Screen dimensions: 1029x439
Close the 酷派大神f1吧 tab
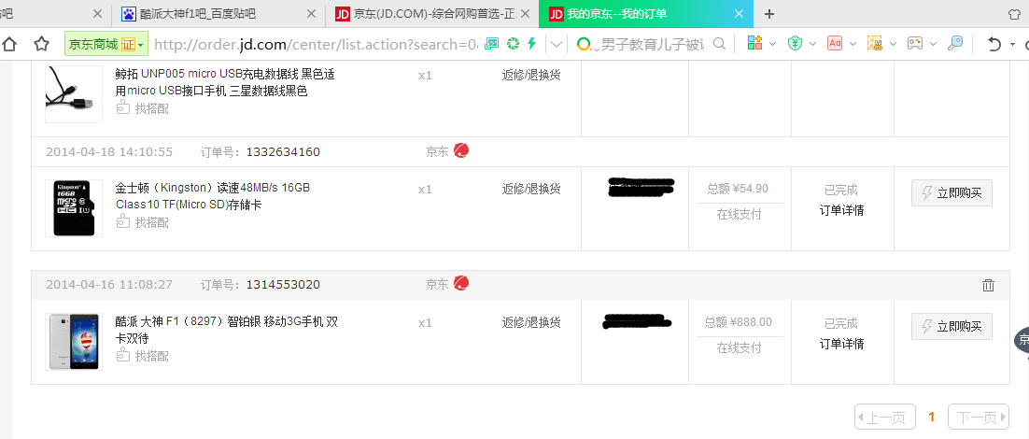coord(311,14)
